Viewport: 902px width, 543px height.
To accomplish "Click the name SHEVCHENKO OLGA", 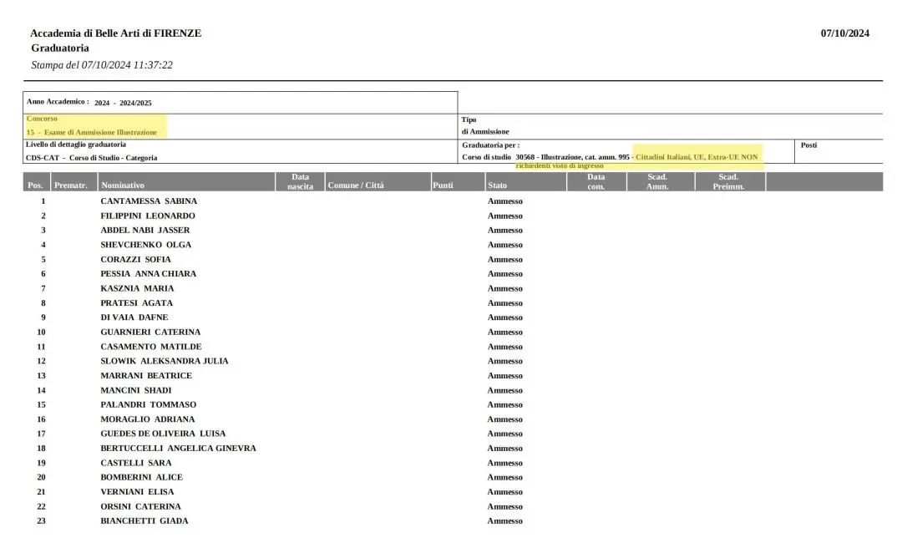I will click(x=145, y=245).
